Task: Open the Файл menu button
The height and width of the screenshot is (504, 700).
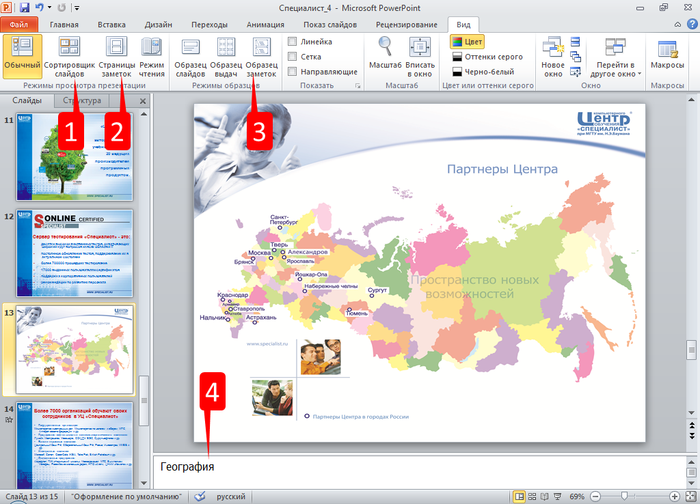Action: point(19,25)
